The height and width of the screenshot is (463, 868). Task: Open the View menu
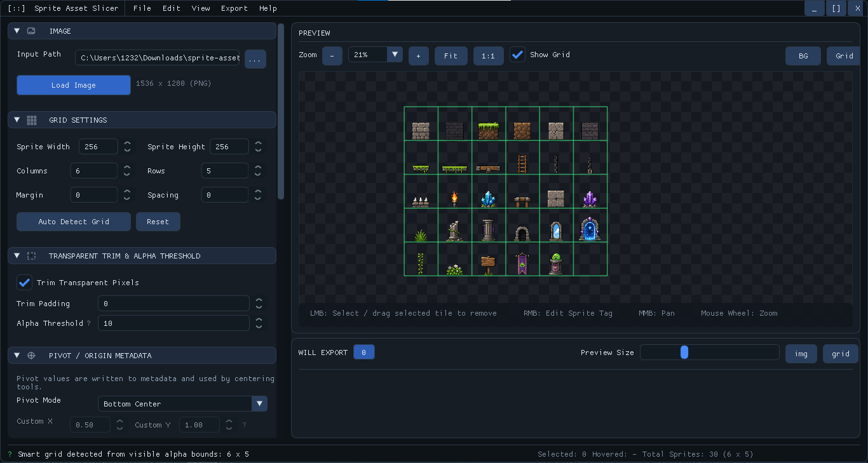pyautogui.click(x=201, y=8)
